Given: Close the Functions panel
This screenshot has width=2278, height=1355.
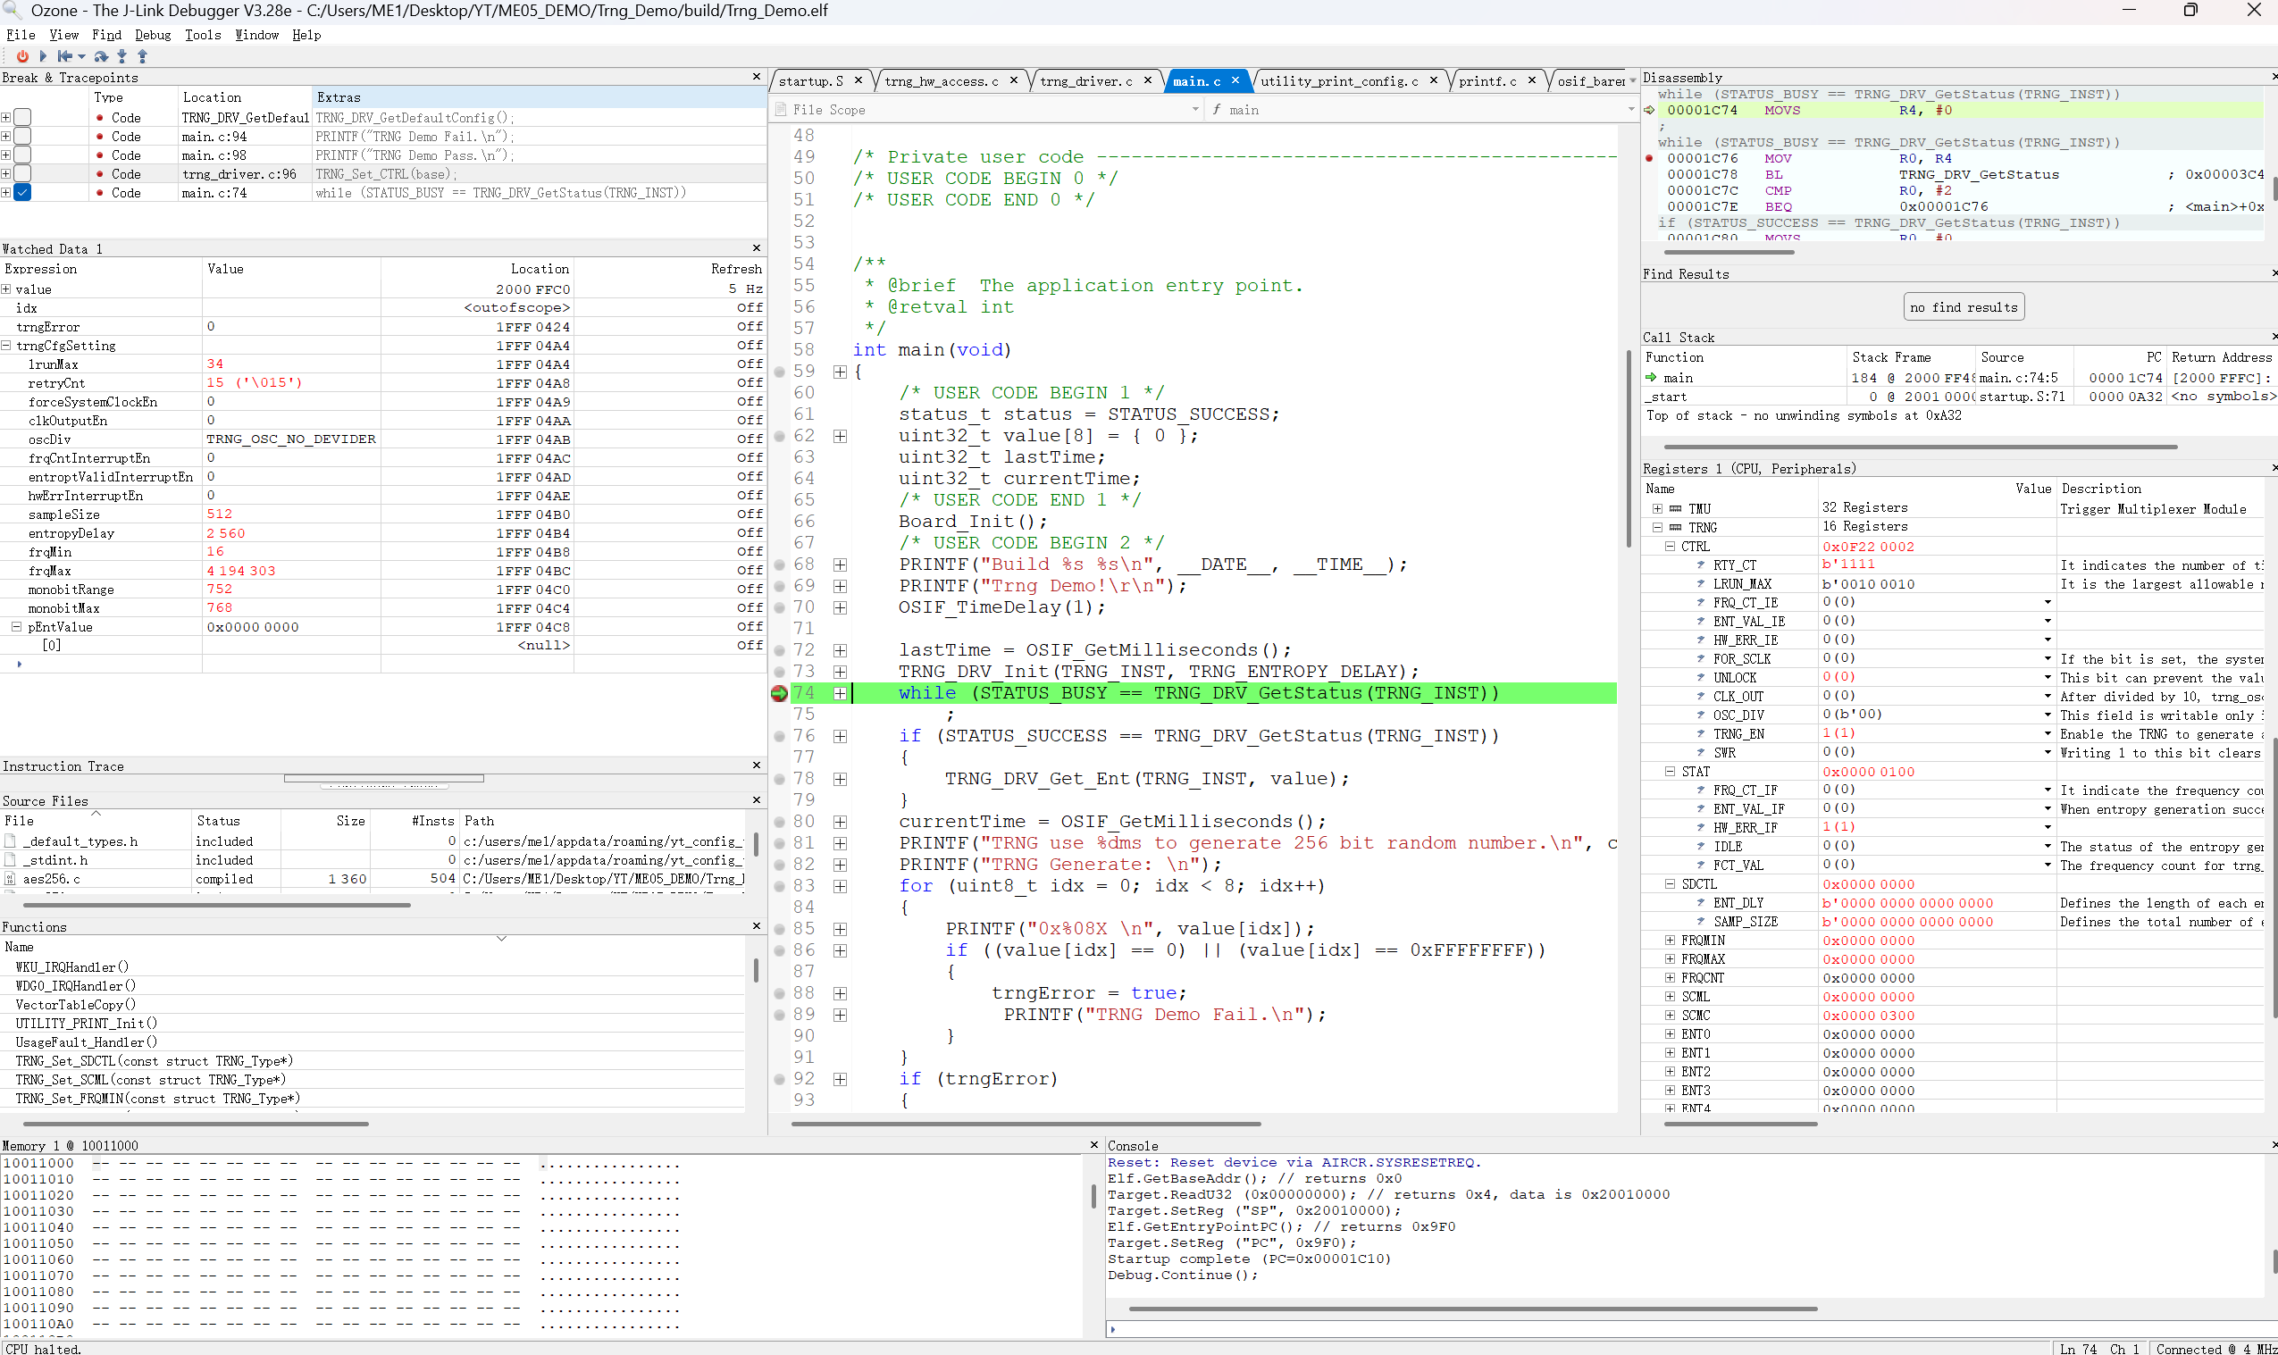Looking at the screenshot, I should 756,926.
